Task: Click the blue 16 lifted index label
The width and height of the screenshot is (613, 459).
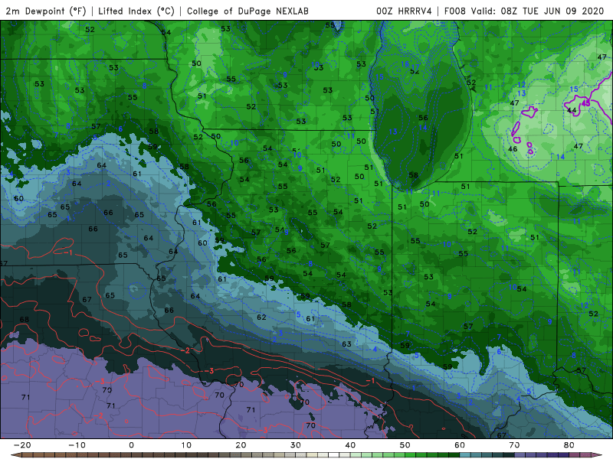Action: click(x=405, y=64)
